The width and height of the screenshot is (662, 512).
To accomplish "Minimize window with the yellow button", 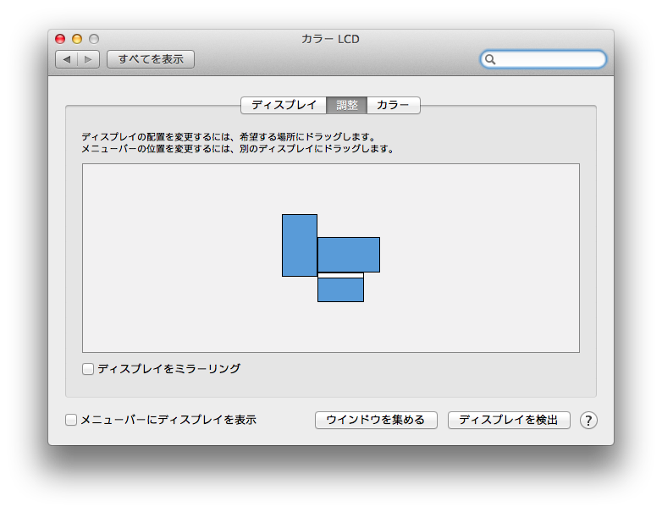I will 77,39.
